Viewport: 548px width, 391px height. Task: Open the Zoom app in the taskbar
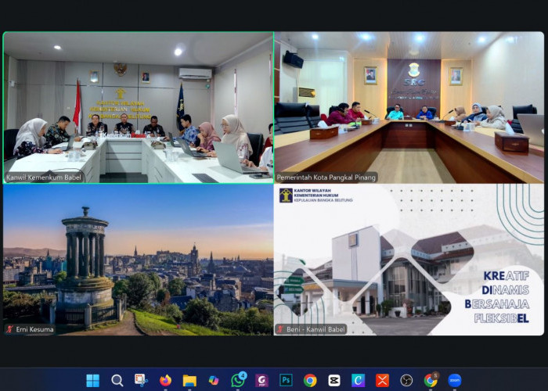[455, 380]
